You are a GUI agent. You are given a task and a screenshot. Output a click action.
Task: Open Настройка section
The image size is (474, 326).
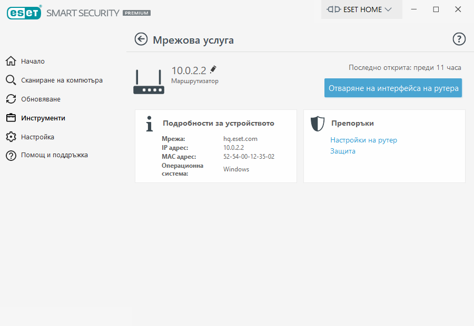point(37,137)
